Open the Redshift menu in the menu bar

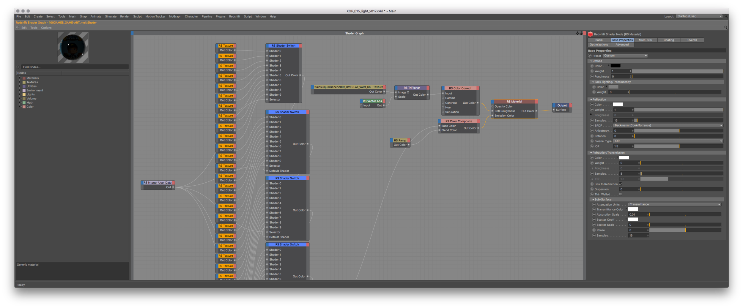click(234, 17)
